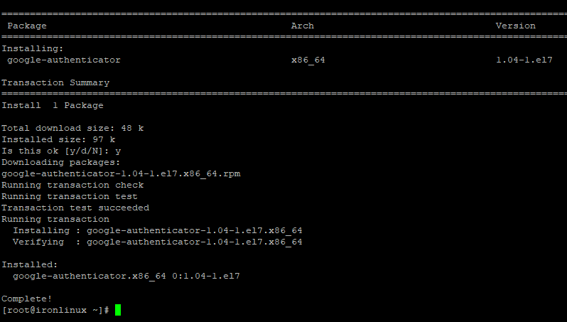Click the "Running transaction check" line
The width and height of the screenshot is (567, 322).
[72, 185]
